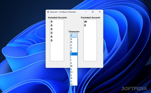Minimize the Quiccent window
This screenshot has height=93, width=151.
tap(86, 12)
